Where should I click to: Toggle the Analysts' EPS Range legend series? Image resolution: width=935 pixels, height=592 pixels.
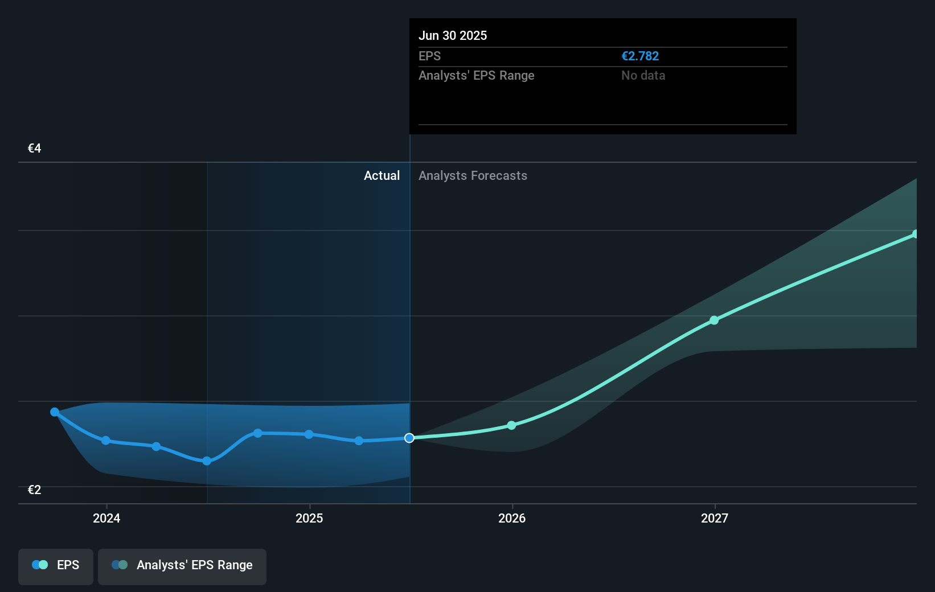pyautogui.click(x=182, y=566)
